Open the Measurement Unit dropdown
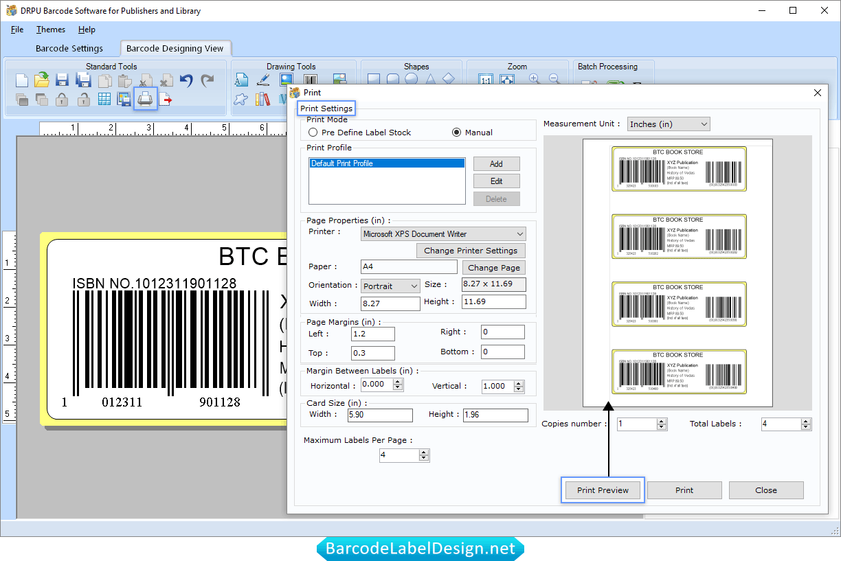Image resolution: width=841 pixels, height=561 pixels. point(669,124)
